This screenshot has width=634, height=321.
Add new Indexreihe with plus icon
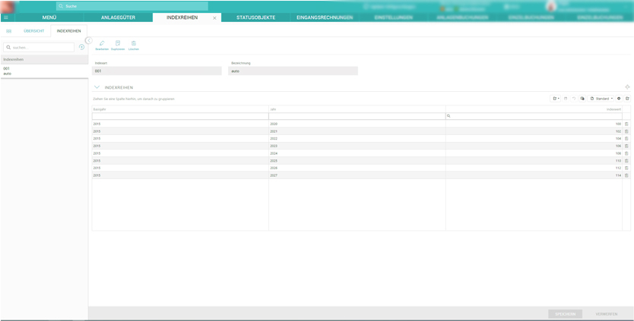pos(81,47)
